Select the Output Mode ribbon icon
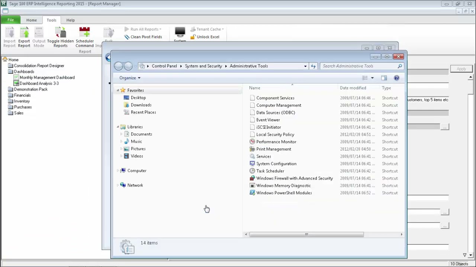Viewport: 476px width, 267px height. pyautogui.click(x=39, y=37)
